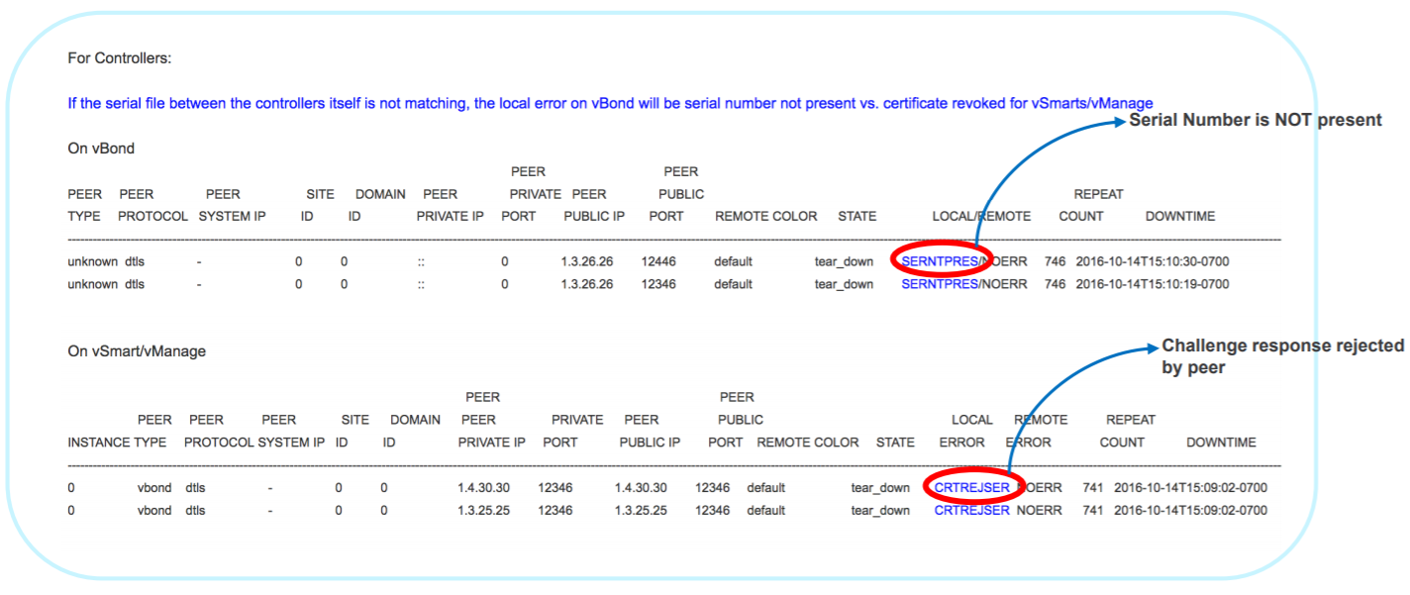Click the 'For Controllers:' heading

point(119,58)
